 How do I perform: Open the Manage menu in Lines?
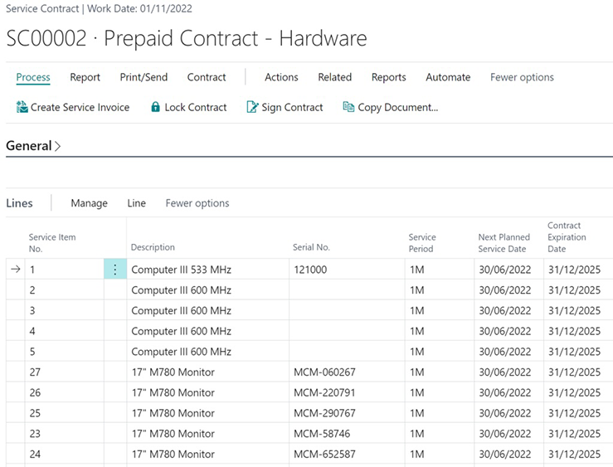point(89,203)
